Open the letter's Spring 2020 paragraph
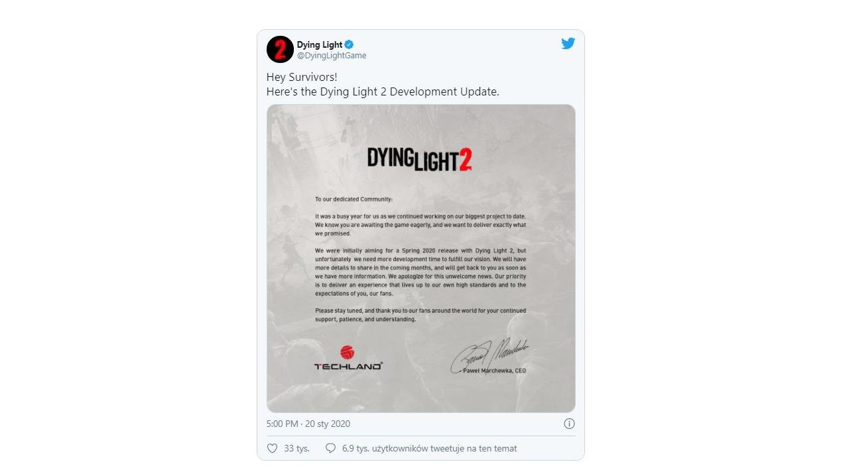Viewport: 847px width, 476px height. click(421, 271)
